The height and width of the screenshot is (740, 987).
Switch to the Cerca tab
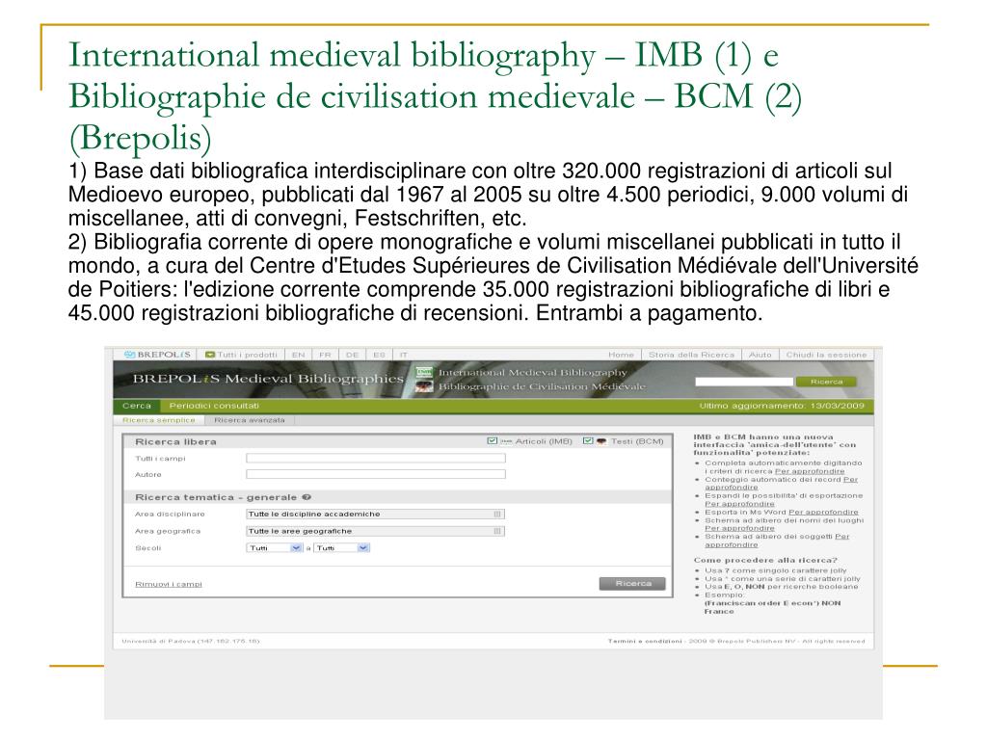[137, 406]
